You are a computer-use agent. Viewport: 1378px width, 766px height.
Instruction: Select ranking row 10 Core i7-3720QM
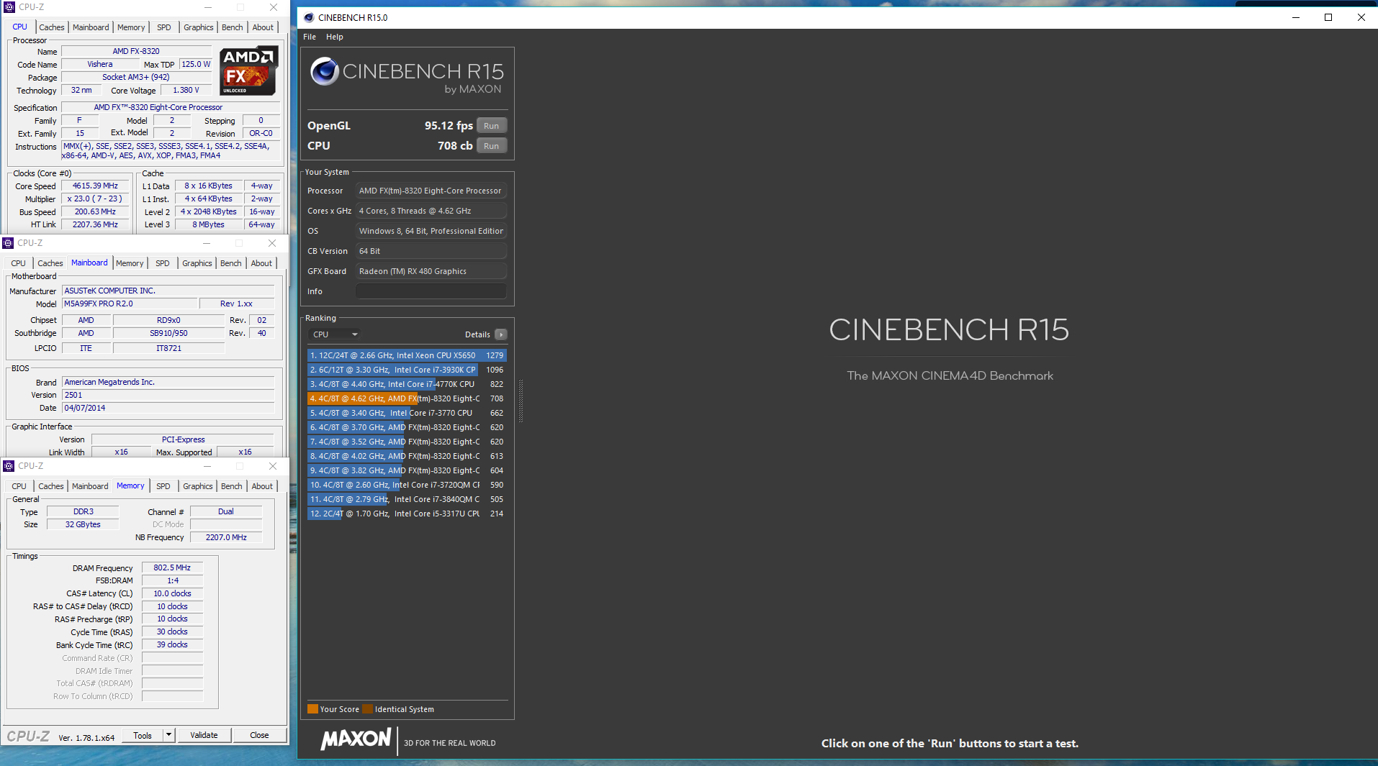407,485
